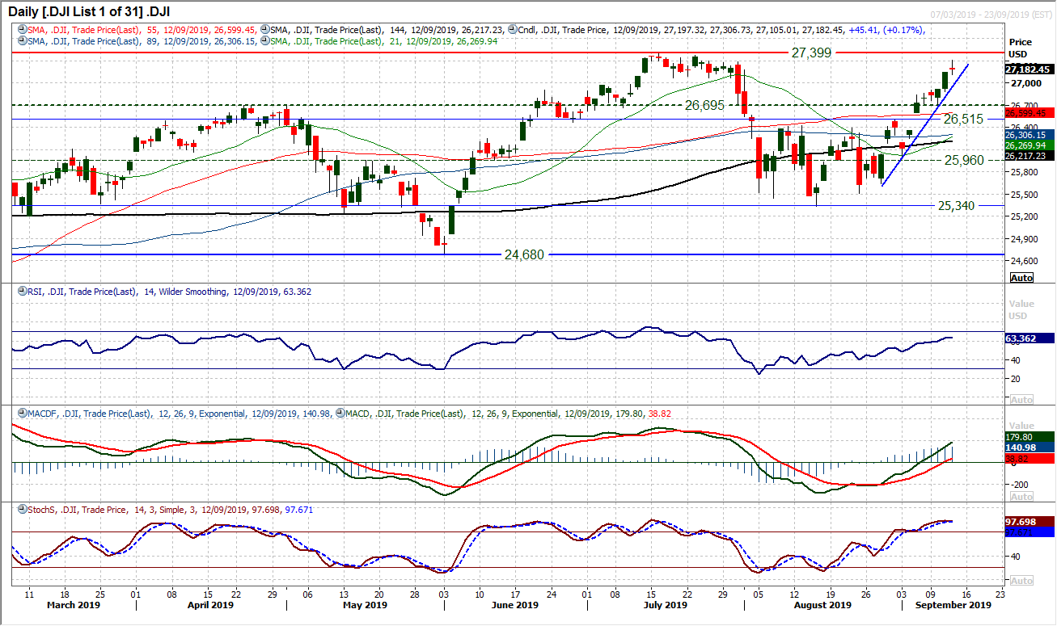Screen dimensions: 1057x626
Task: Click the blue SMA tag 26,306.15
Action: pyautogui.click(x=1029, y=135)
